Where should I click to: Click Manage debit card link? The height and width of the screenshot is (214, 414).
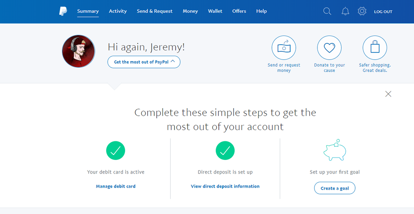(x=116, y=186)
